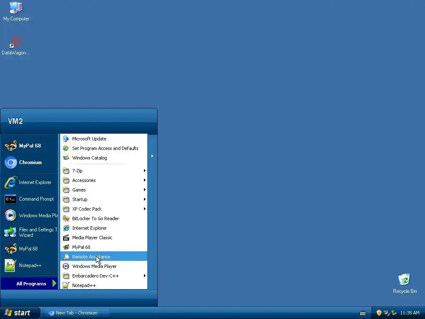This screenshot has height=319, width=425.
Task: Launch Windows Media Player in All Programs list
Action: coord(103,266)
